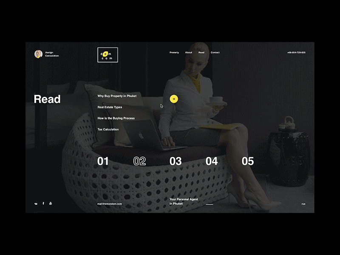
Task: Click the yellow plus action button
Action: 174,98
